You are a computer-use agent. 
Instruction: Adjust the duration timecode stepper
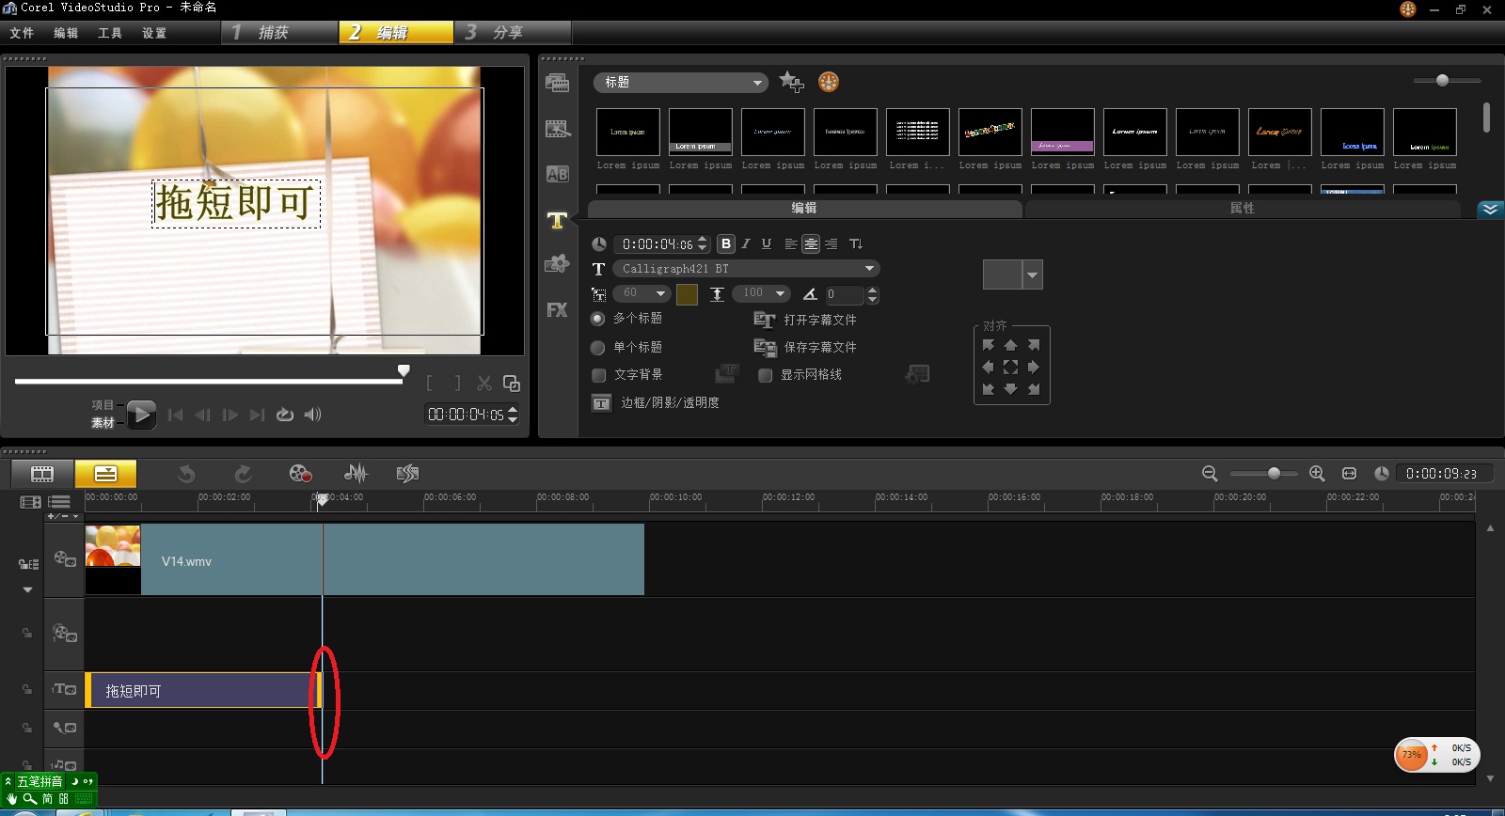[702, 244]
